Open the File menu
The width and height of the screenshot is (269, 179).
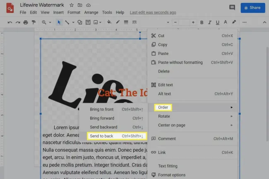pos(23,12)
